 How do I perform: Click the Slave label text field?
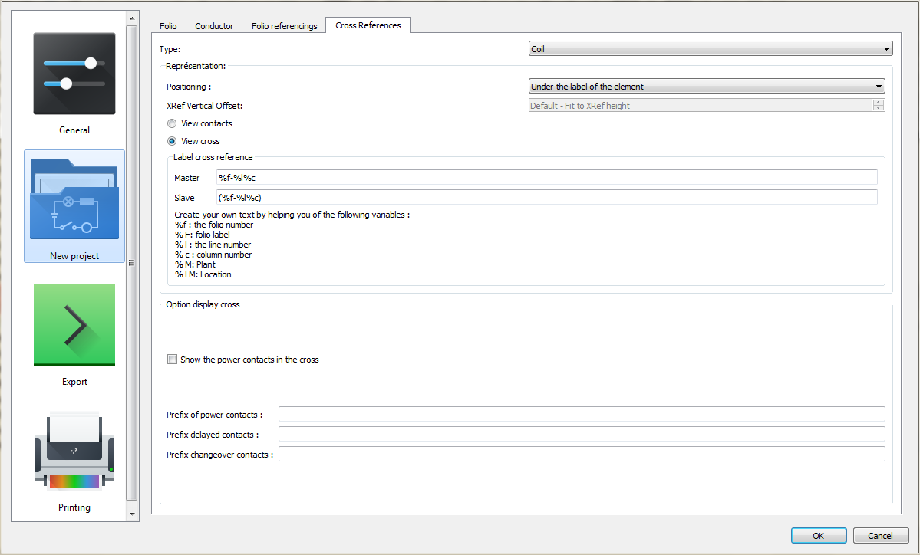point(546,198)
